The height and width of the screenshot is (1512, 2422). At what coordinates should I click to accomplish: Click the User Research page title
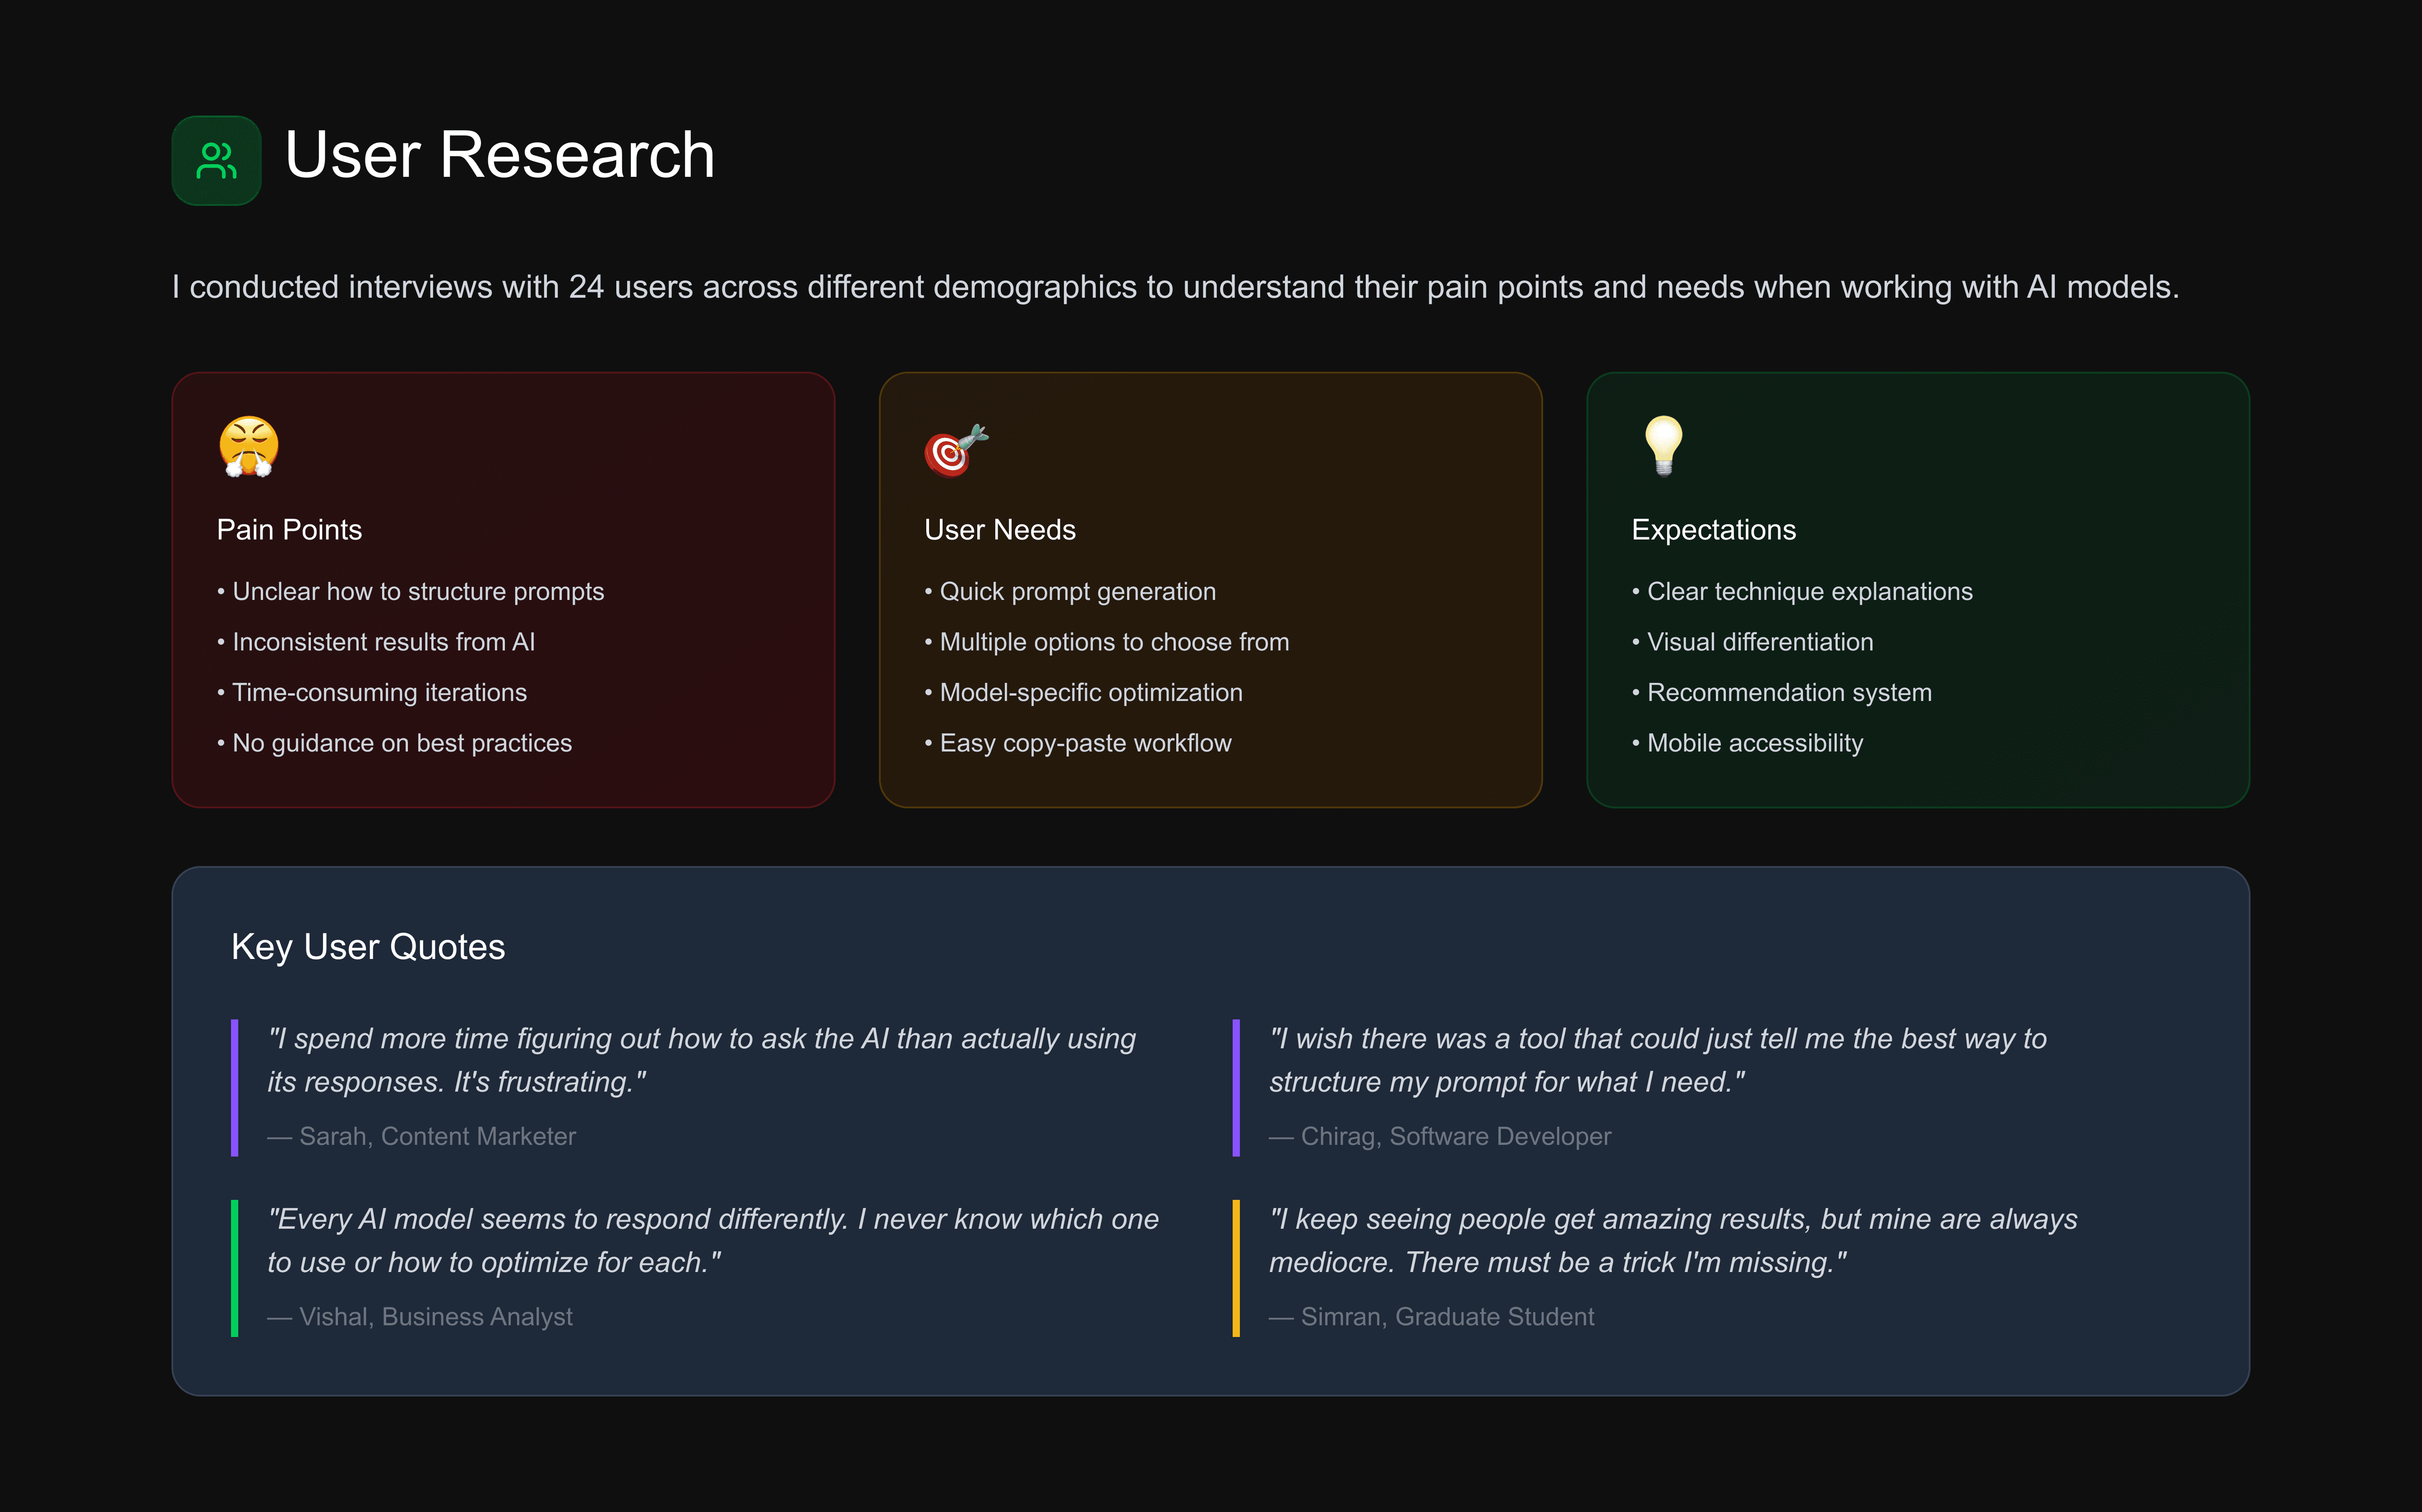click(x=499, y=156)
